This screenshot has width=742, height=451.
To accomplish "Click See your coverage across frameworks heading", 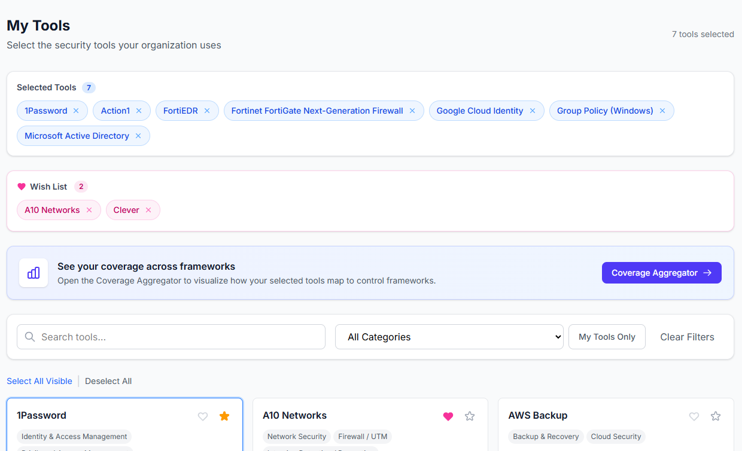I will pyautogui.click(x=146, y=266).
